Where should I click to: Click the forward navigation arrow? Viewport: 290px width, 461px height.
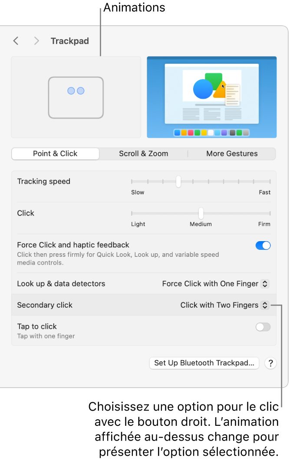coord(36,41)
